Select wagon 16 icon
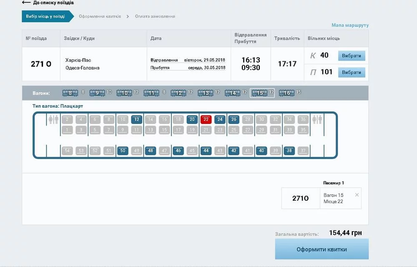Image resolution: width=417 pixels, height=267 pixels. [x=287, y=93]
